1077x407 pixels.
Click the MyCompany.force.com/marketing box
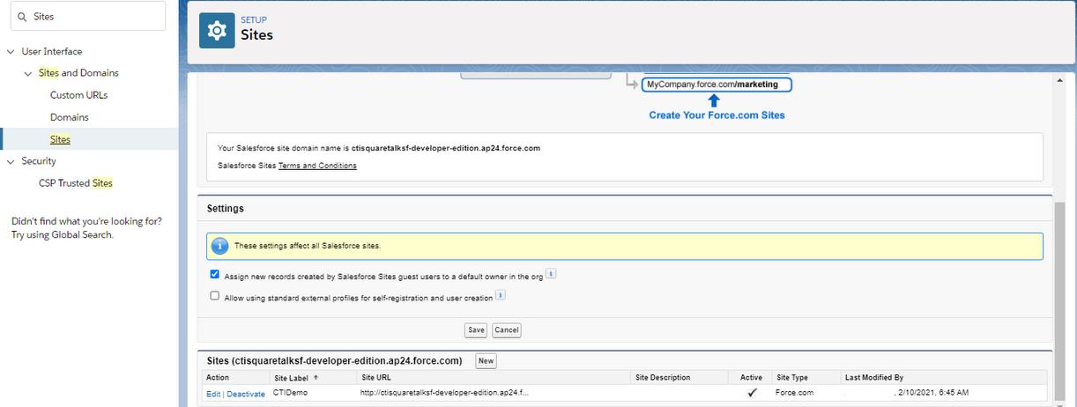[717, 85]
